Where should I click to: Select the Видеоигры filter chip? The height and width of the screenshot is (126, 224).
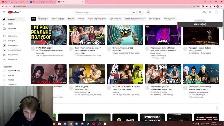pos(43,19)
